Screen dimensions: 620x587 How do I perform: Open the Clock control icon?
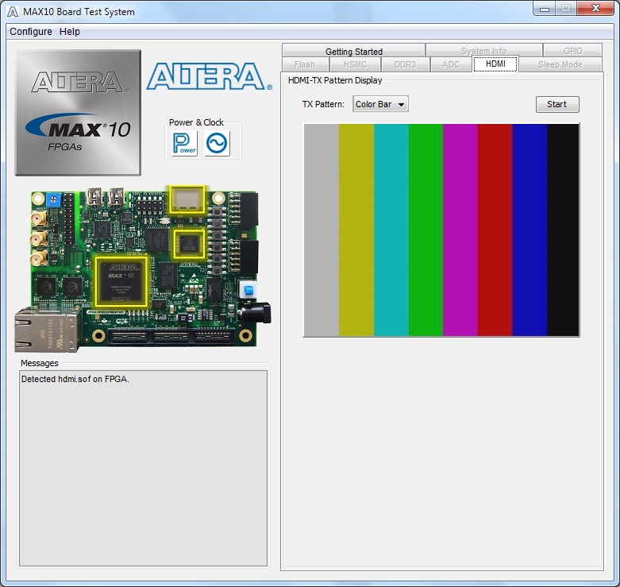(217, 143)
